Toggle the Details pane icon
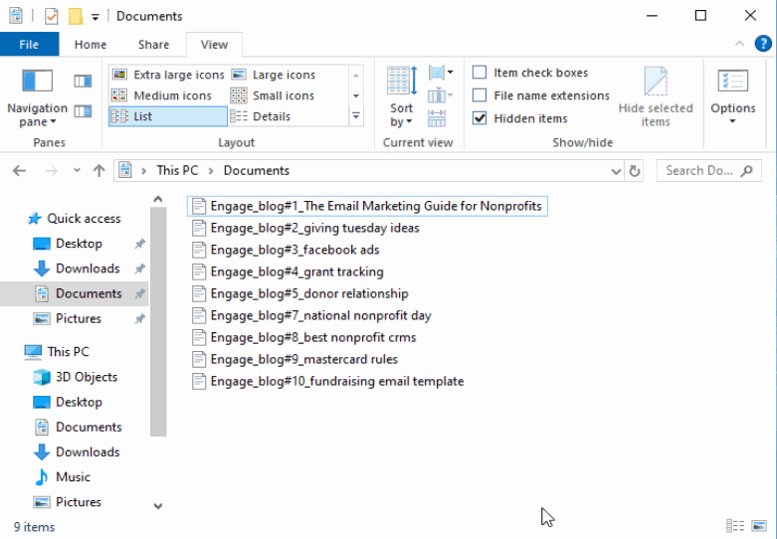The height and width of the screenshot is (539, 777). (x=83, y=111)
